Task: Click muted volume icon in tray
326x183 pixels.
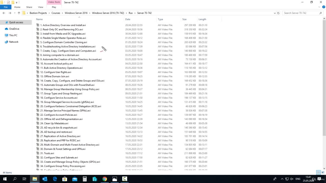Action: pos(292,179)
